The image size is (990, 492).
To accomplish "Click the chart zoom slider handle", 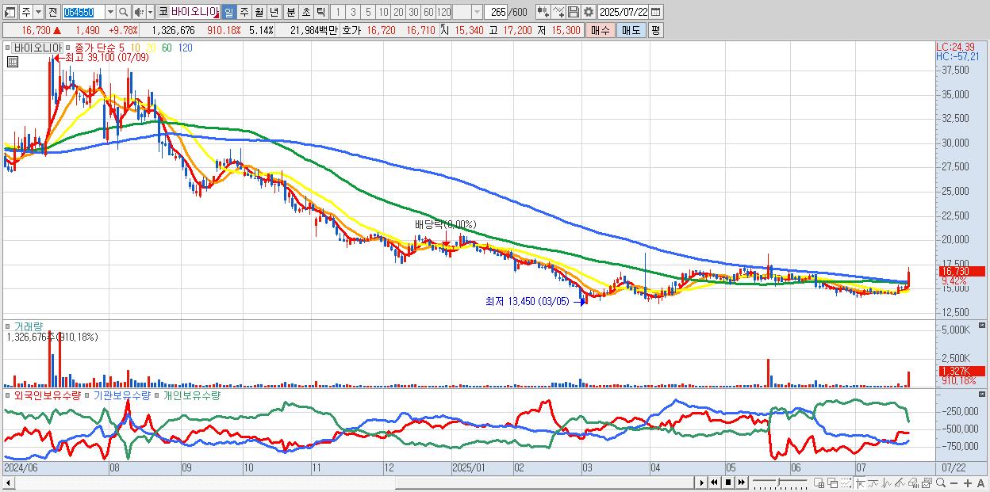I will [778, 482].
